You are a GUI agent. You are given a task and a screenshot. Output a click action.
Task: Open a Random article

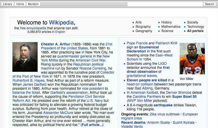[33, 4]
